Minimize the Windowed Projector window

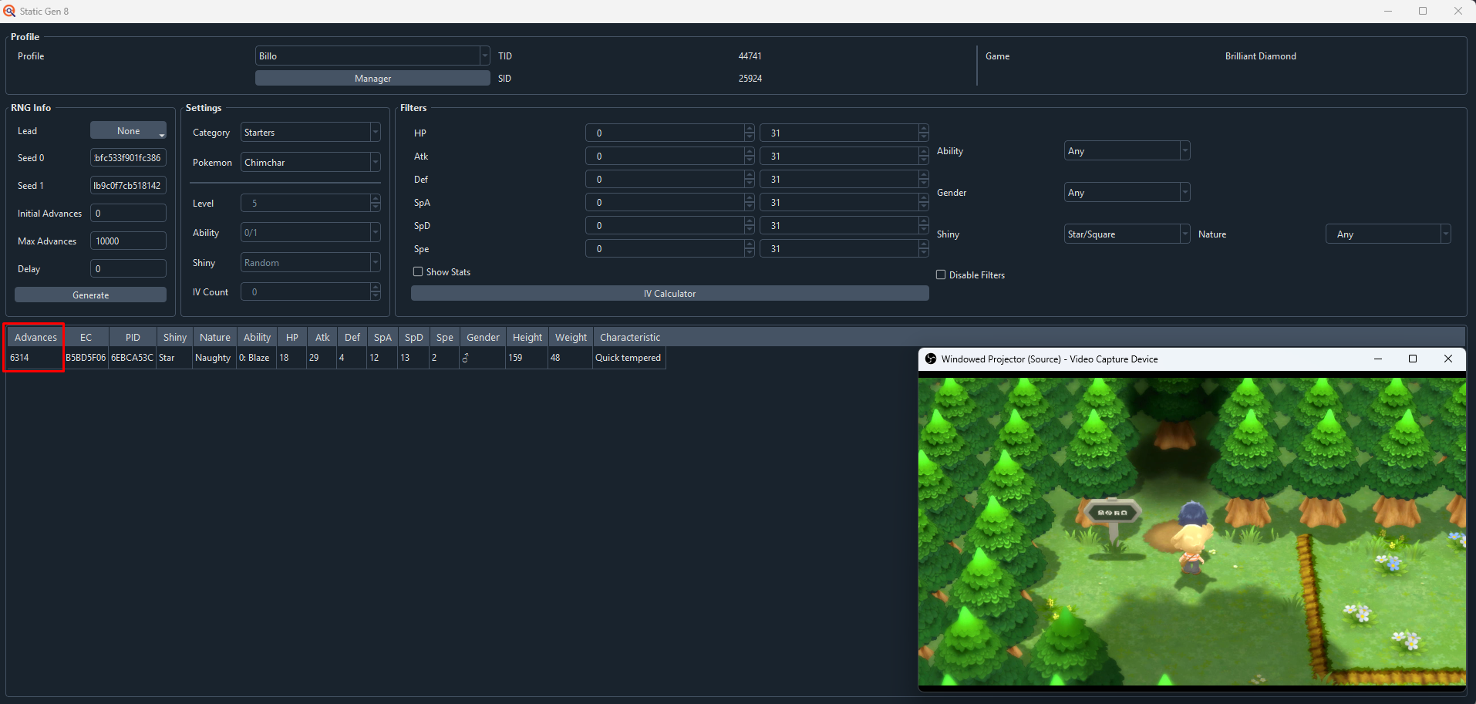pos(1378,359)
